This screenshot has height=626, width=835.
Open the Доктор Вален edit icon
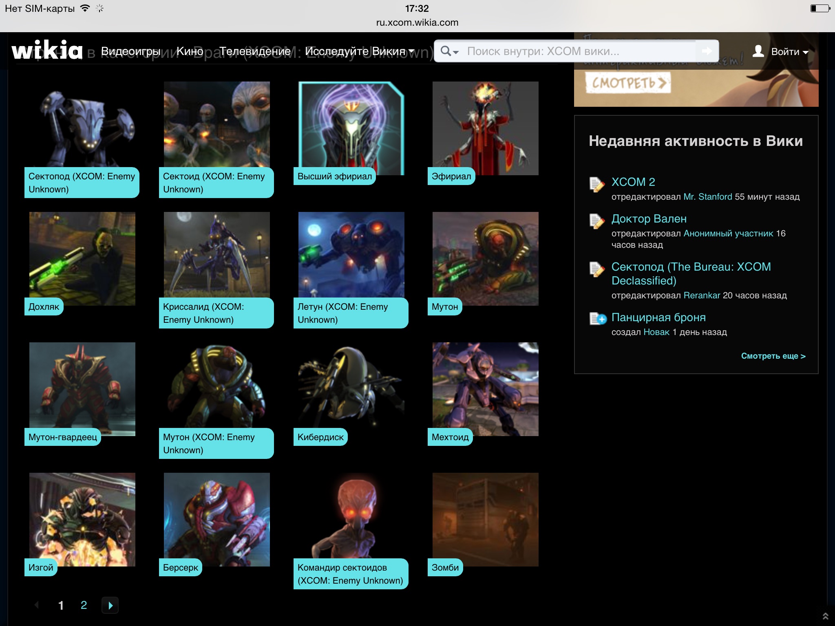click(597, 221)
